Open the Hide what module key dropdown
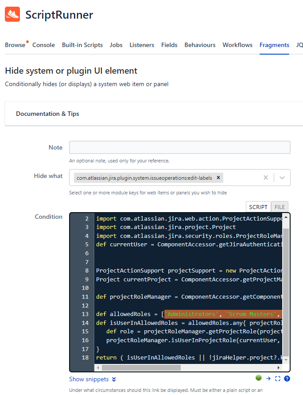This screenshot has width=303, height=395. 282,177
